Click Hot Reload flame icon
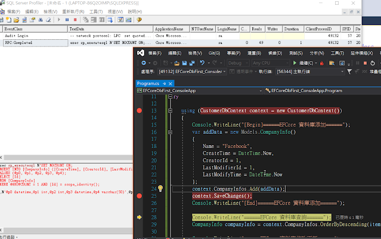Image resolution: width=381 pixels, height=239 pixels. (322, 63)
